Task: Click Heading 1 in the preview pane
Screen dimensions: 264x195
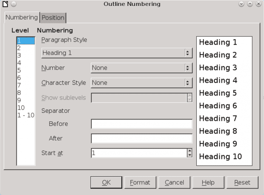Action: [218, 42]
